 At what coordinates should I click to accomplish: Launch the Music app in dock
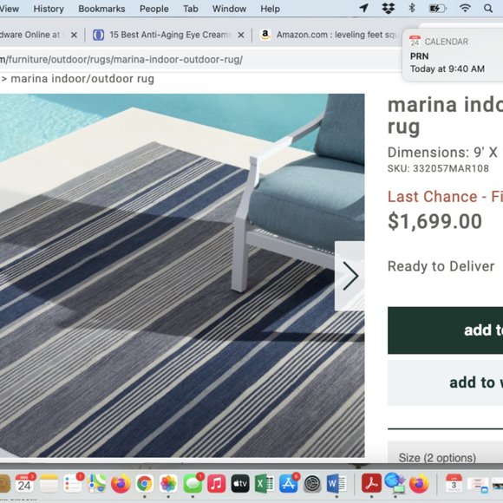tap(216, 483)
